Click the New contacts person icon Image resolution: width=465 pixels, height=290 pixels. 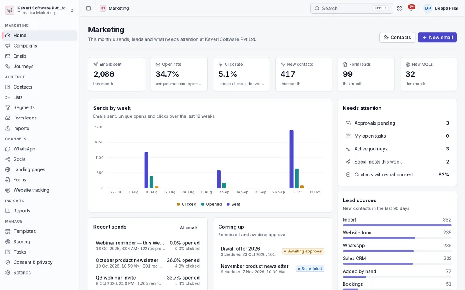(283, 65)
